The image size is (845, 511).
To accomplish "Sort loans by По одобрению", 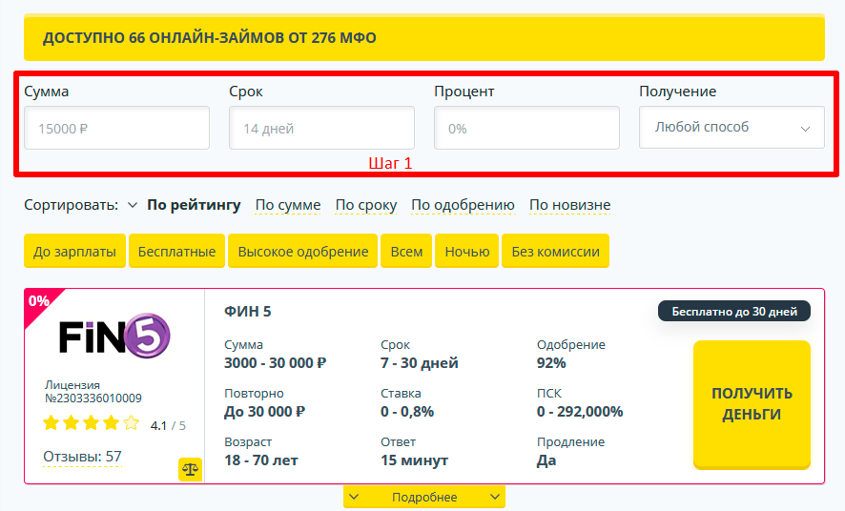I will pyautogui.click(x=463, y=205).
